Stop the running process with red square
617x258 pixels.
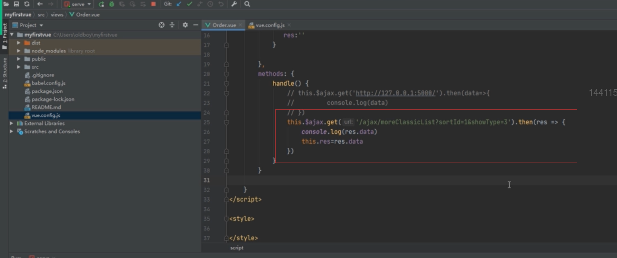coord(153,4)
